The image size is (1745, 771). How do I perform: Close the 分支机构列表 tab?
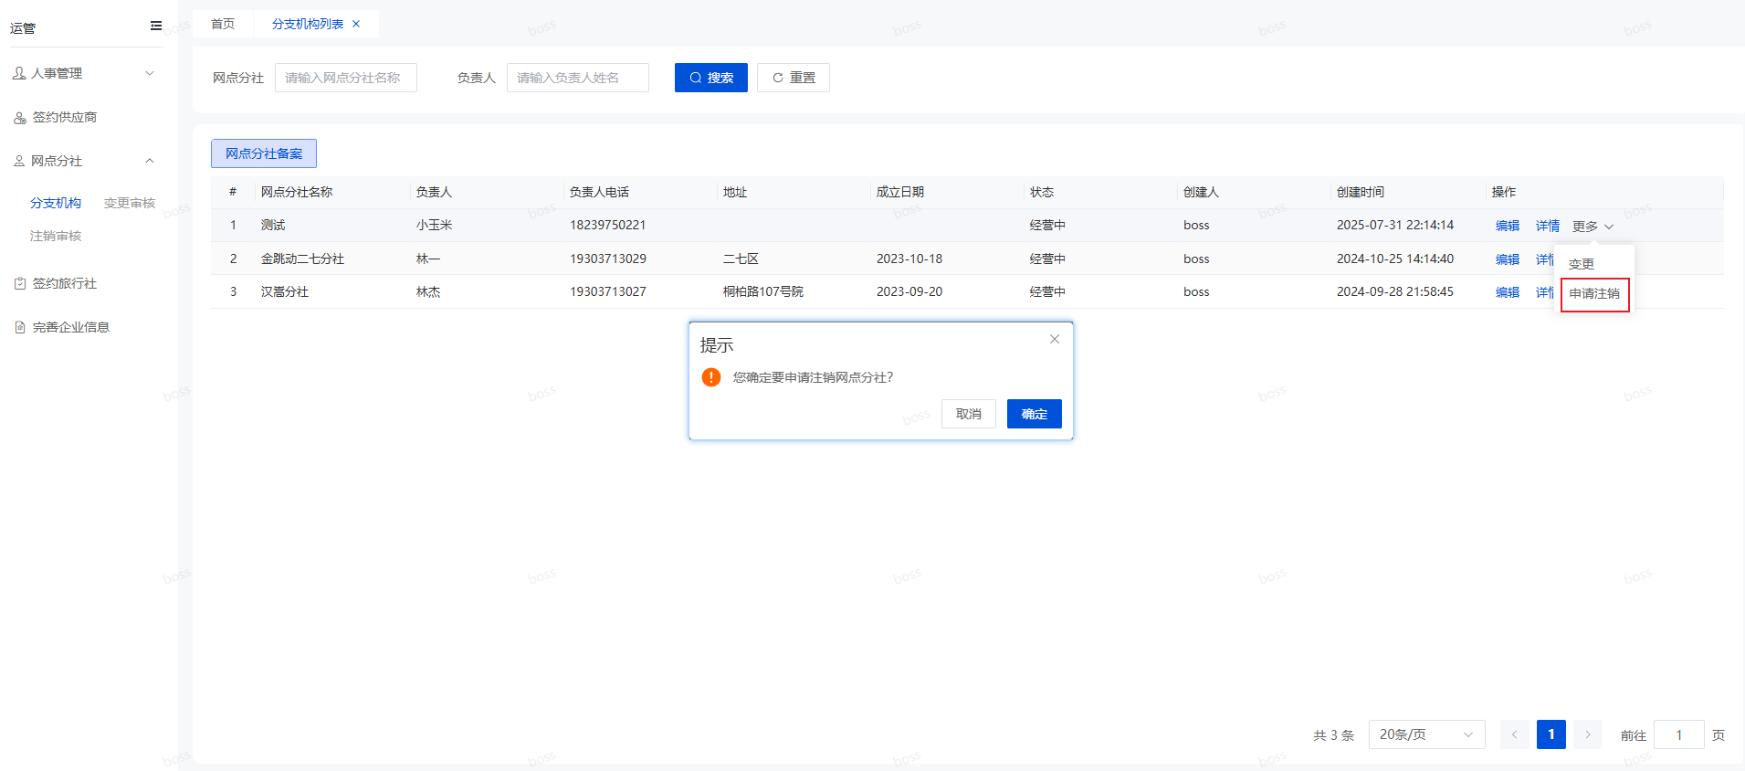(356, 24)
